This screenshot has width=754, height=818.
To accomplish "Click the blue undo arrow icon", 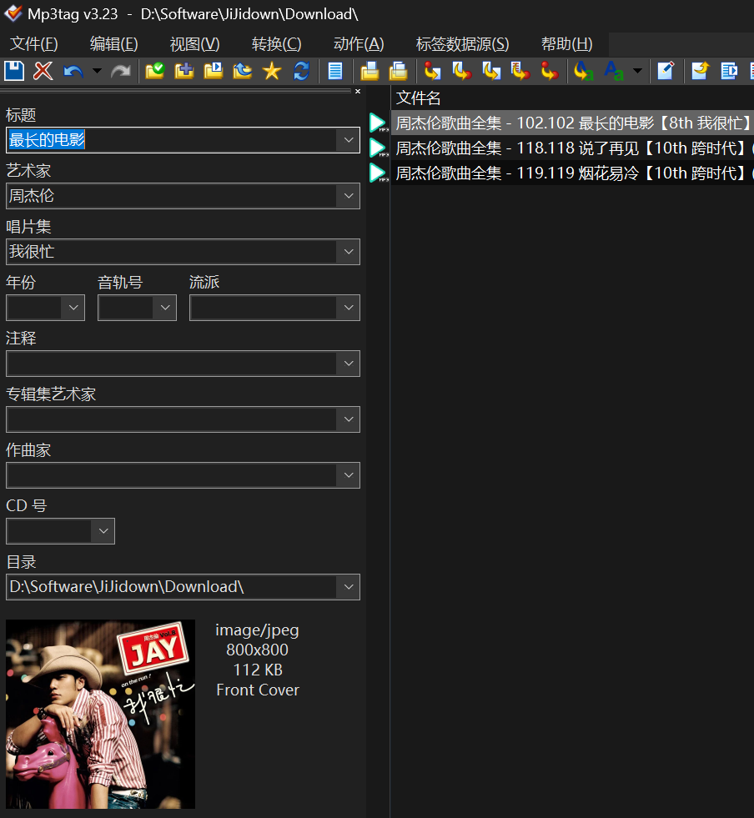I will 73,71.
